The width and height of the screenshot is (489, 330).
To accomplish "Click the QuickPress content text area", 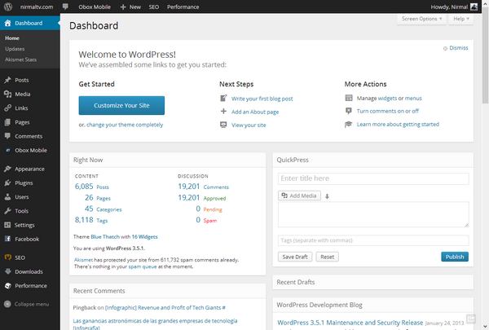I will [x=373, y=214].
